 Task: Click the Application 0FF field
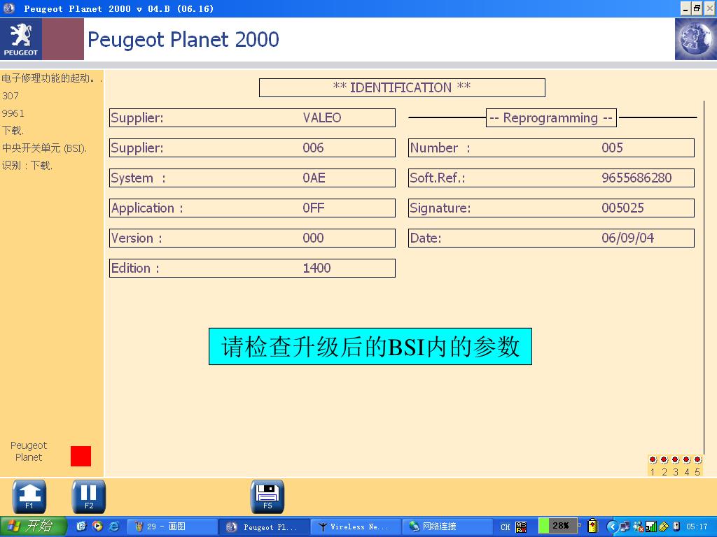(x=252, y=208)
